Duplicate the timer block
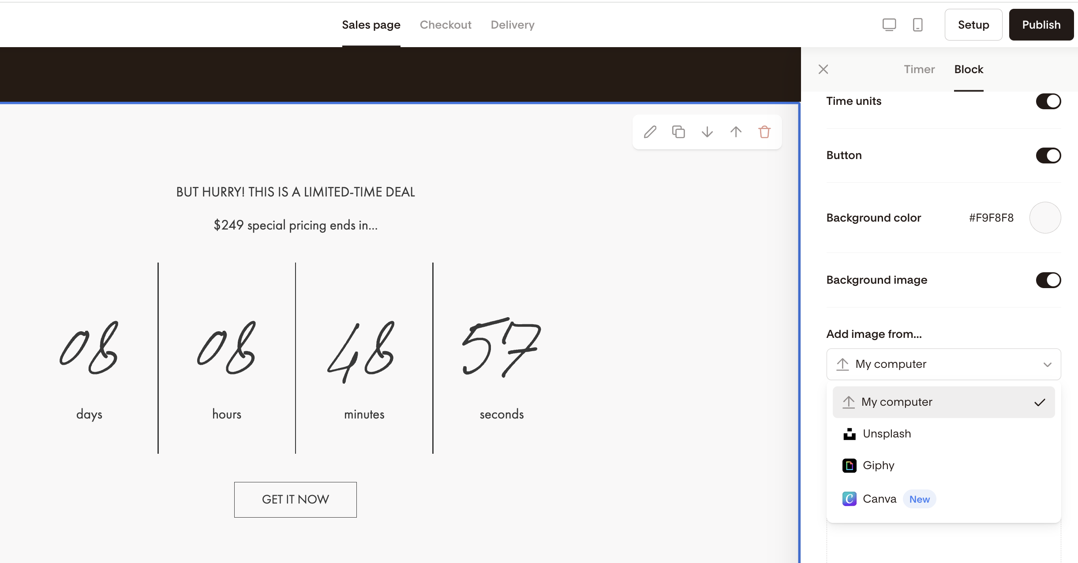The width and height of the screenshot is (1078, 563). click(678, 132)
